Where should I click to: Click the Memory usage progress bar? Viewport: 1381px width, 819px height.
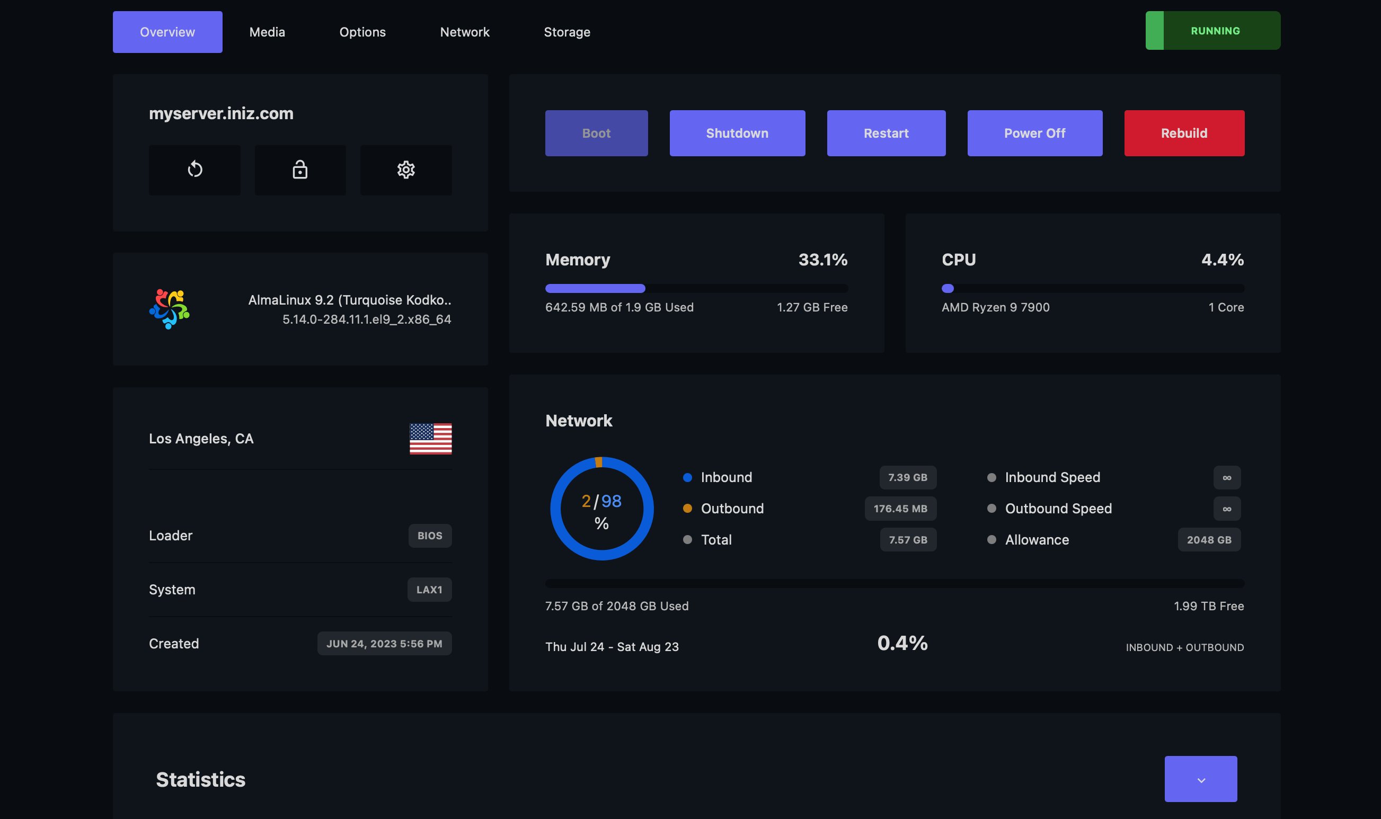click(x=696, y=288)
